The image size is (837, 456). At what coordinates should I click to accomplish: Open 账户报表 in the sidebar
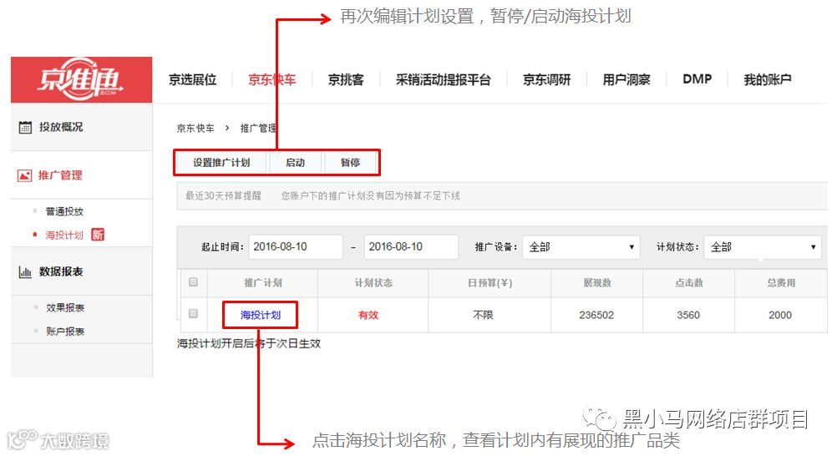pyautogui.click(x=65, y=331)
